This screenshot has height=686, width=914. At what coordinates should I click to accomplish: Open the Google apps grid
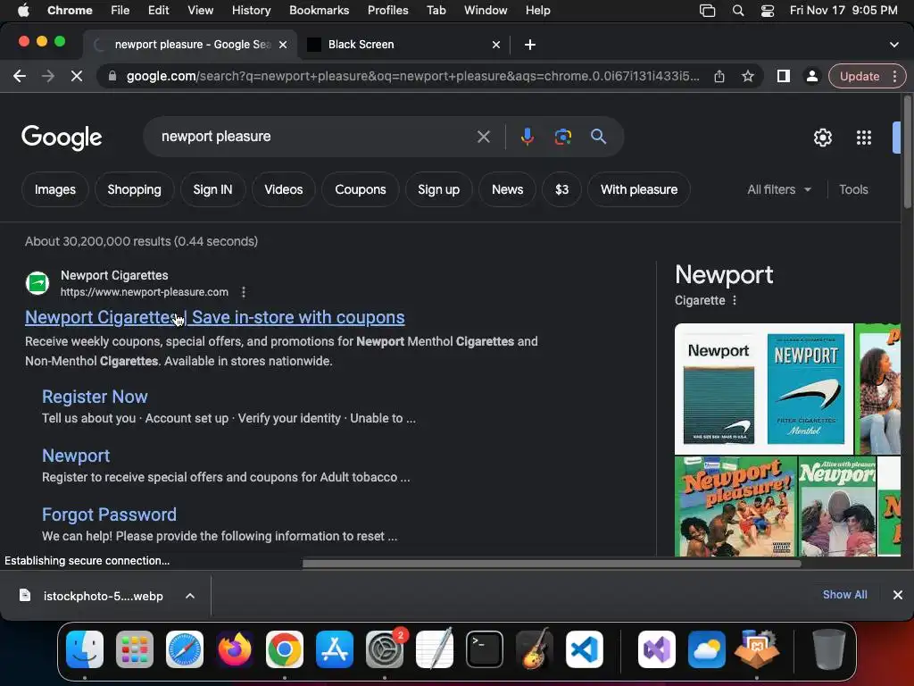coord(864,138)
